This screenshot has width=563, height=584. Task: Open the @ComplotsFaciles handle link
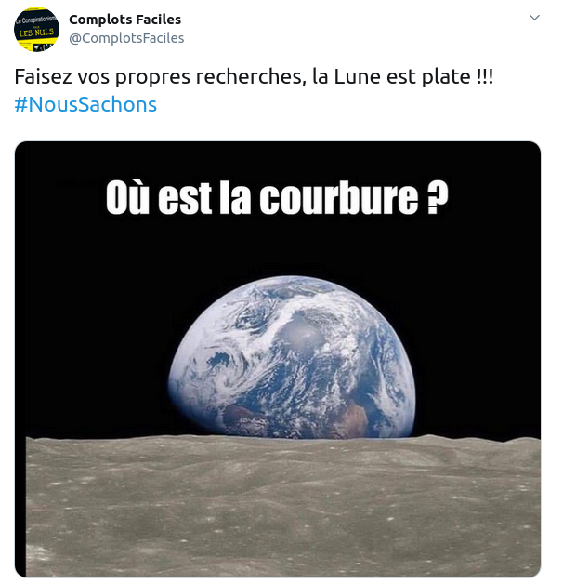126,38
